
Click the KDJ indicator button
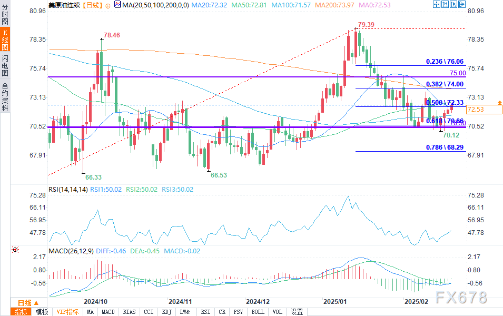(167, 312)
